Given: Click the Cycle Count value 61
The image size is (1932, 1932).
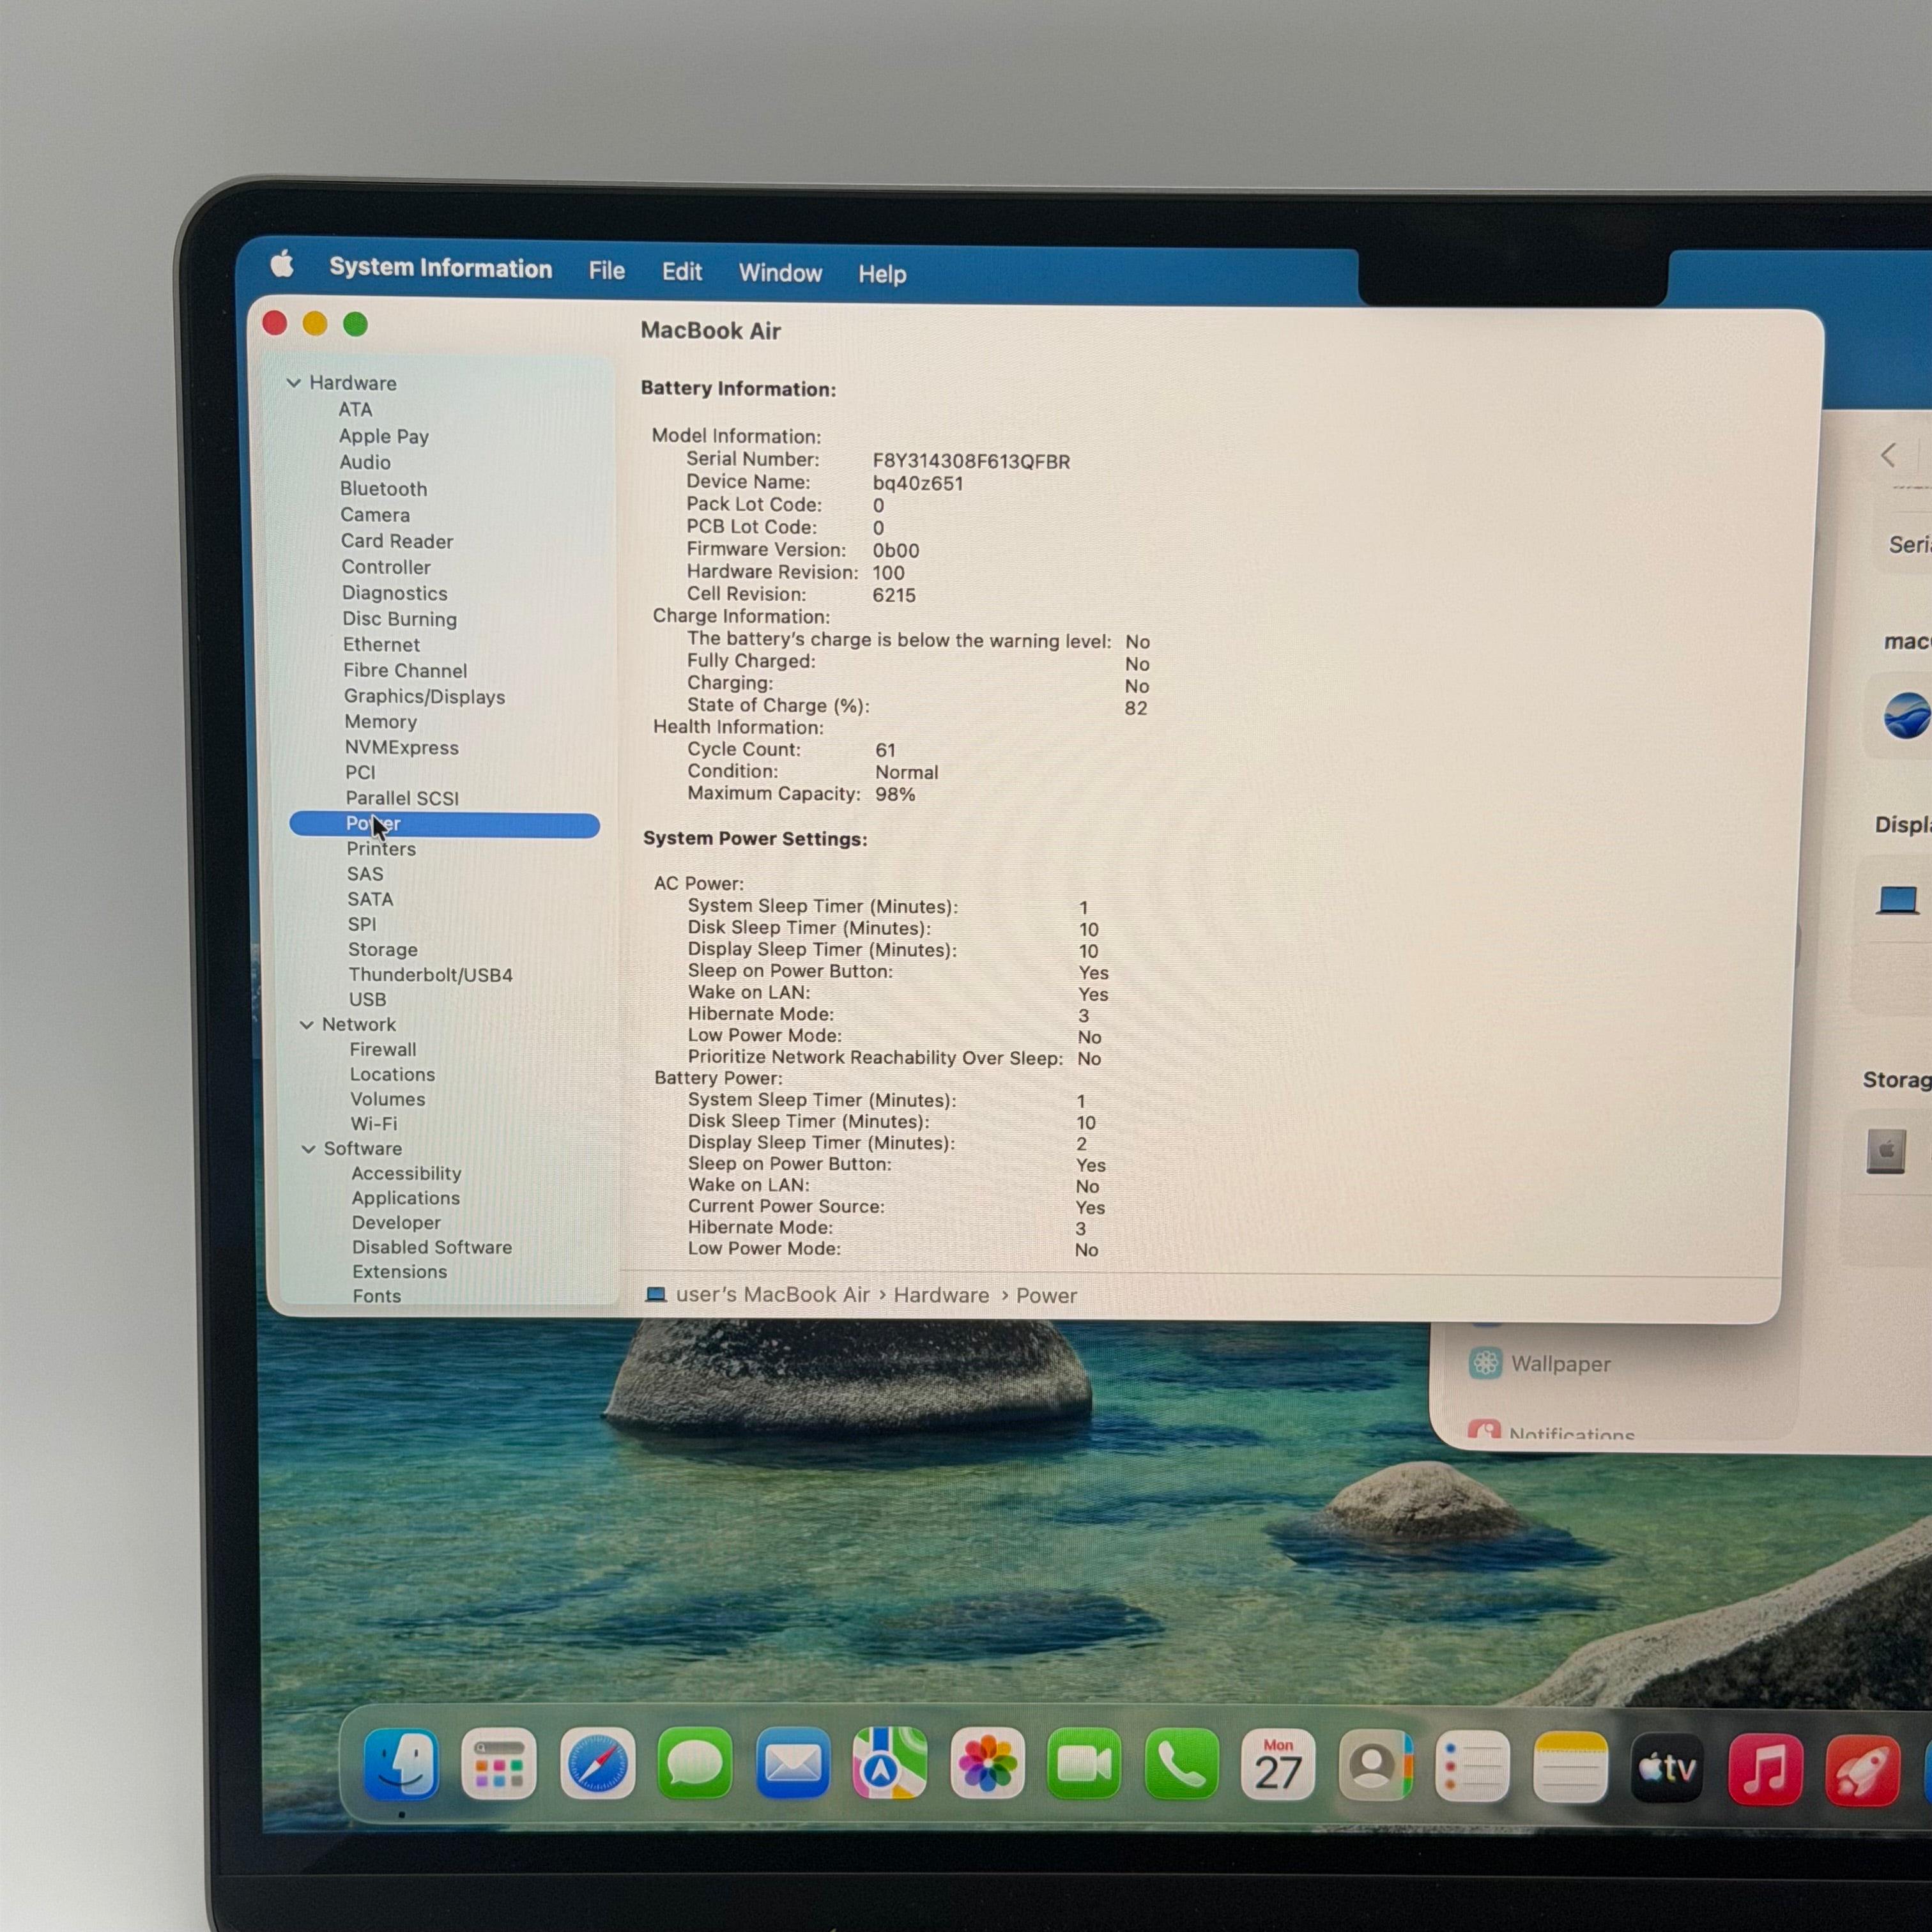Looking at the screenshot, I should [x=885, y=750].
